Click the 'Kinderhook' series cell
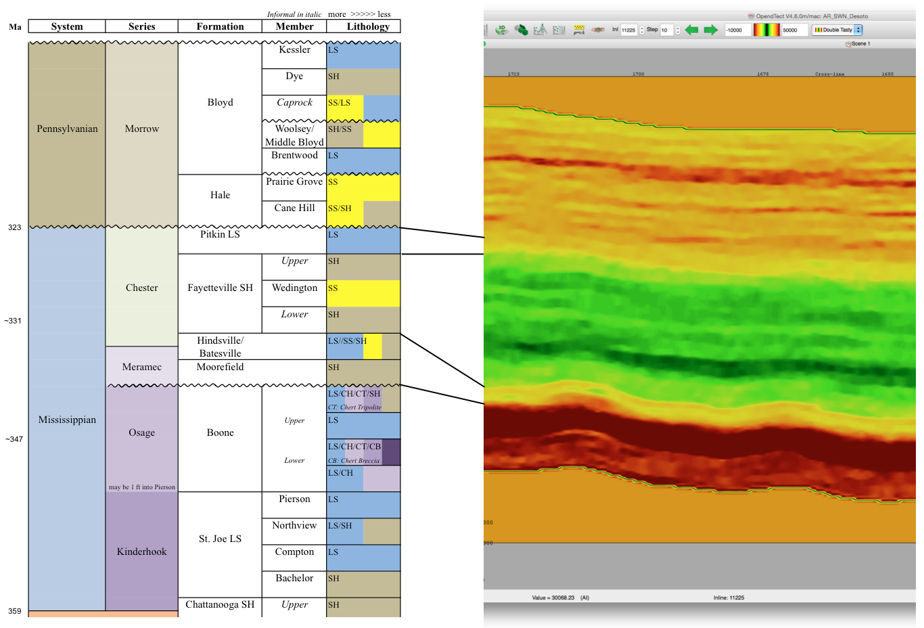This screenshot has height=628, width=924. pos(142,552)
